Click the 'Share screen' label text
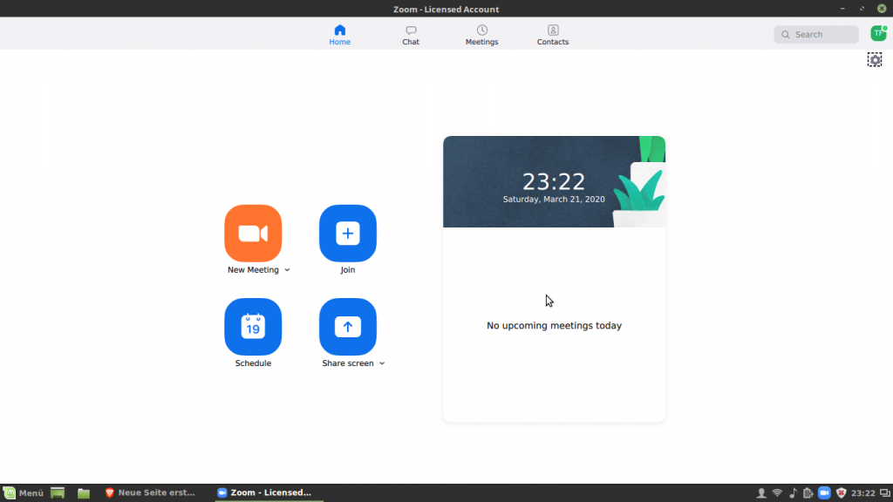 pyautogui.click(x=348, y=363)
